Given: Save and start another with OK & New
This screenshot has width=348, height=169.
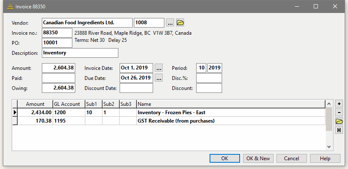Looking at the screenshot, I should coord(258,159).
